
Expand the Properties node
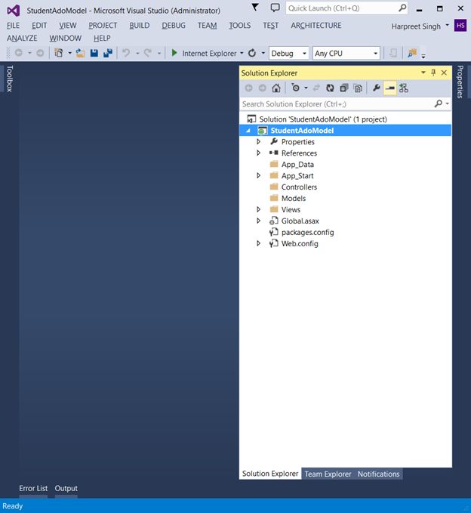click(x=259, y=142)
